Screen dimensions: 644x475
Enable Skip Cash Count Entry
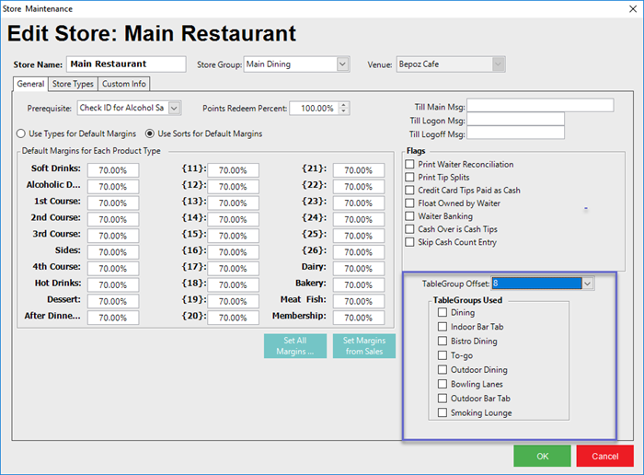(409, 242)
